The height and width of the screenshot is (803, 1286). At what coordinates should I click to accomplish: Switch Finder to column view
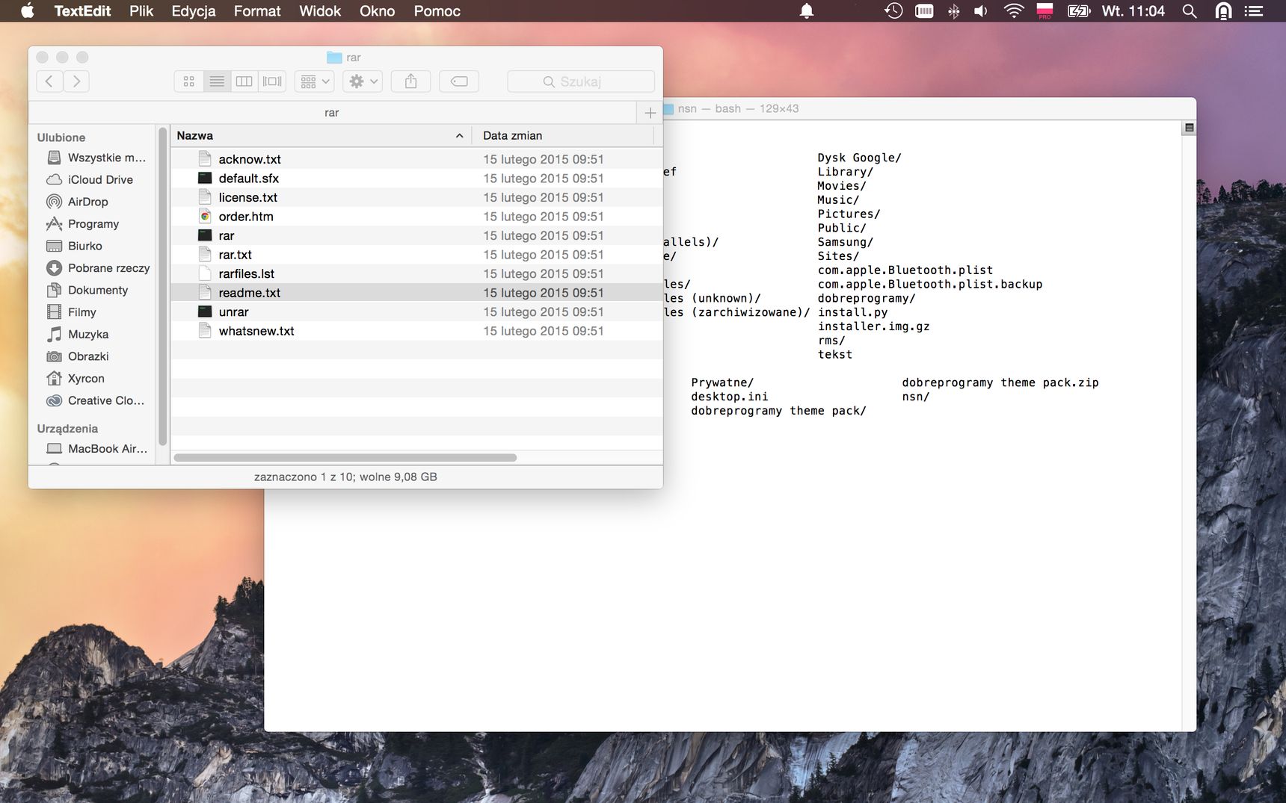point(244,81)
